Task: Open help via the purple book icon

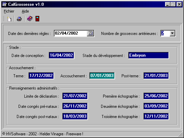Action: (30, 19)
